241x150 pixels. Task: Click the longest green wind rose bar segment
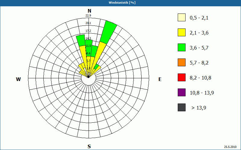tap(109, 32)
